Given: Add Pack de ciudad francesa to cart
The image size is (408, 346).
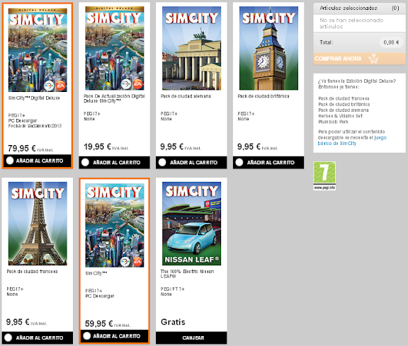Looking at the screenshot, I should [x=38, y=338].
